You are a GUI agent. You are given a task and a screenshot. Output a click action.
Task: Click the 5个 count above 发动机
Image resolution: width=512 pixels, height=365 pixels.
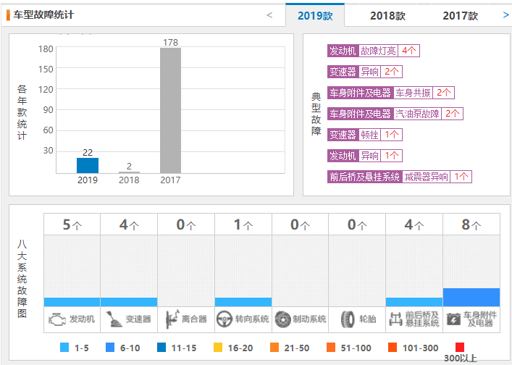(72, 225)
